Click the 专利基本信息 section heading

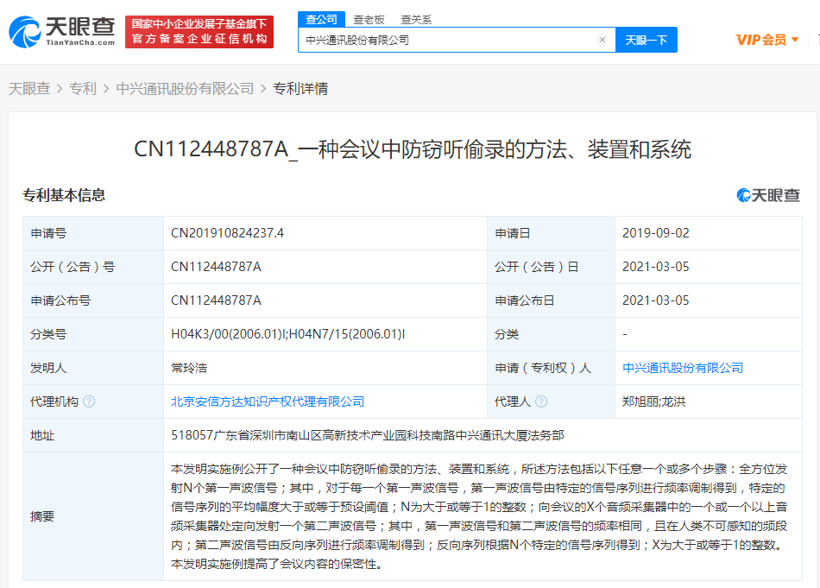(64, 195)
